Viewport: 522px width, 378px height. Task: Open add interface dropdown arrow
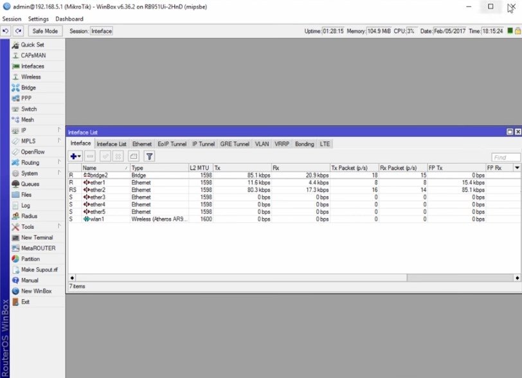click(79, 156)
